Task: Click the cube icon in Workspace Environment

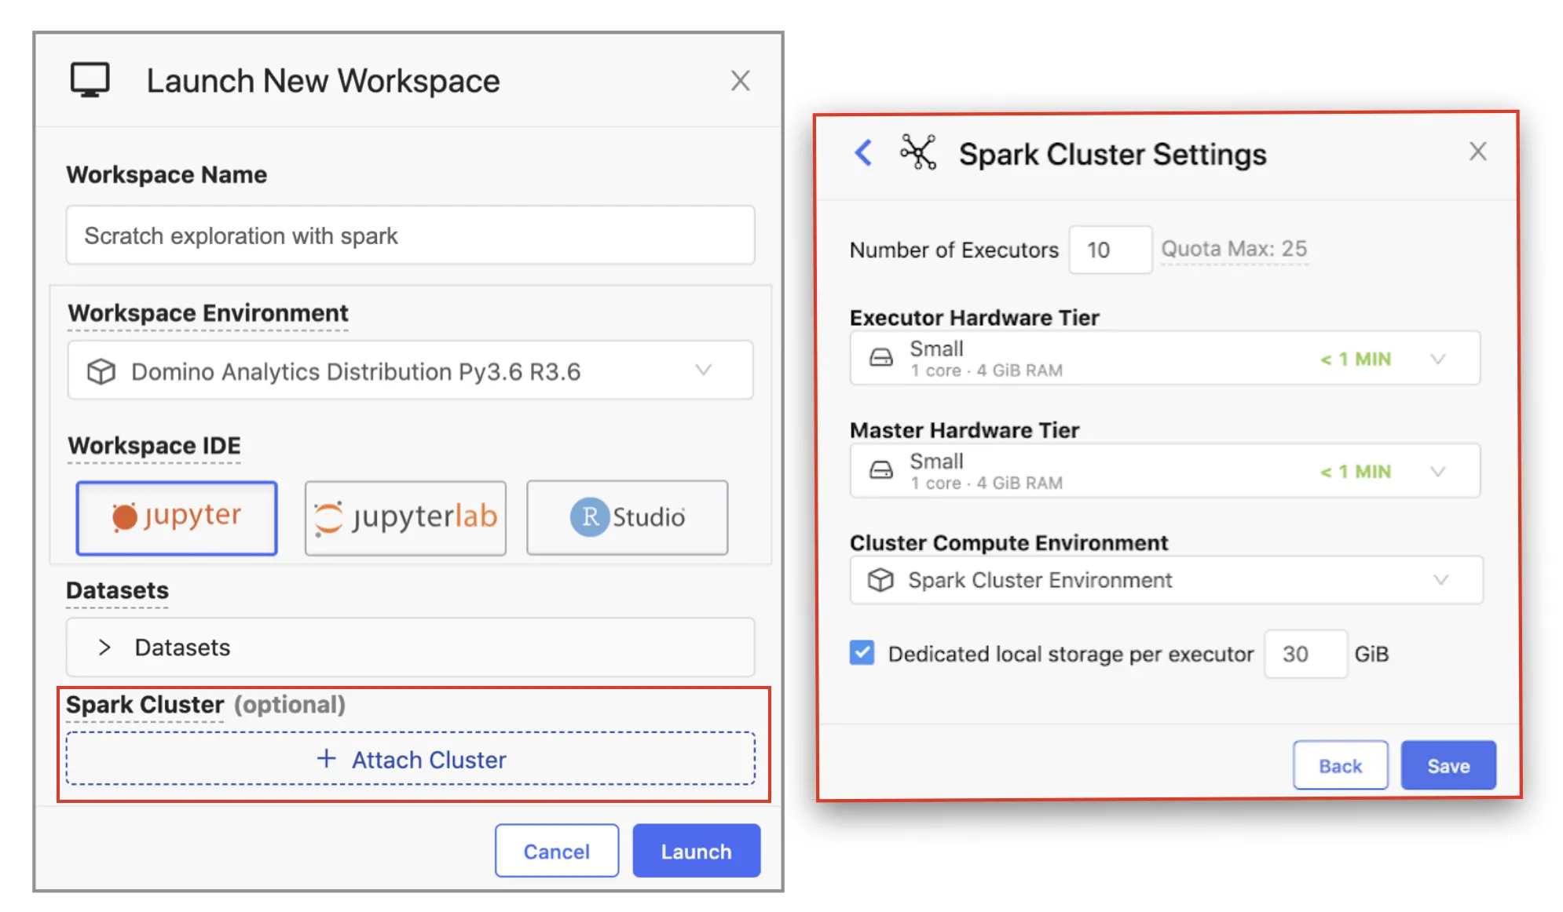Action: coord(101,371)
